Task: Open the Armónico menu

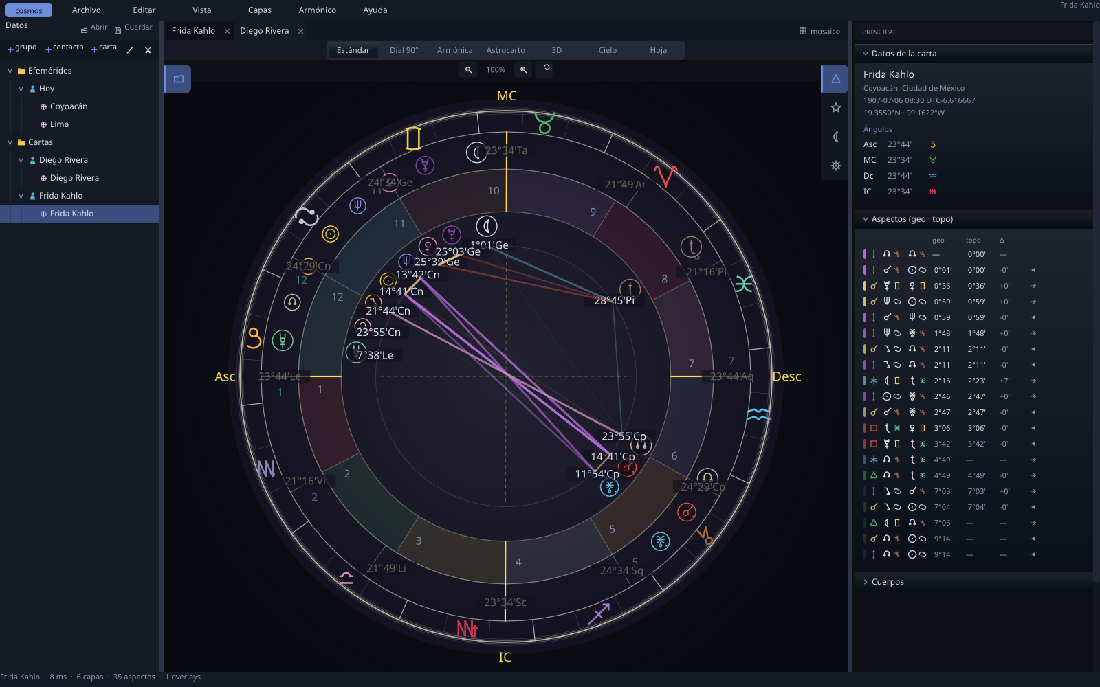Action: click(x=318, y=10)
